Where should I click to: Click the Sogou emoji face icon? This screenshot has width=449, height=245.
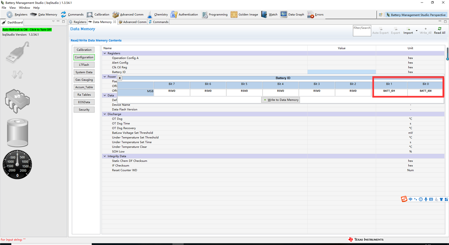[421, 199]
